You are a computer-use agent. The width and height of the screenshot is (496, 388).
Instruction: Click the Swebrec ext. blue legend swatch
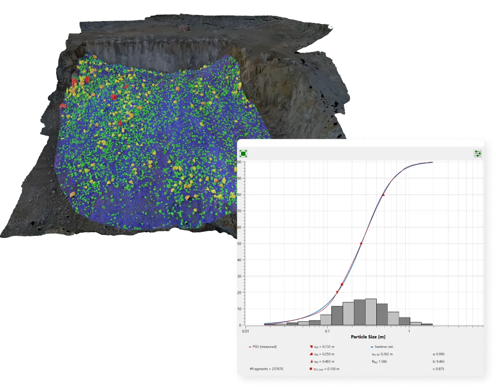click(372, 346)
